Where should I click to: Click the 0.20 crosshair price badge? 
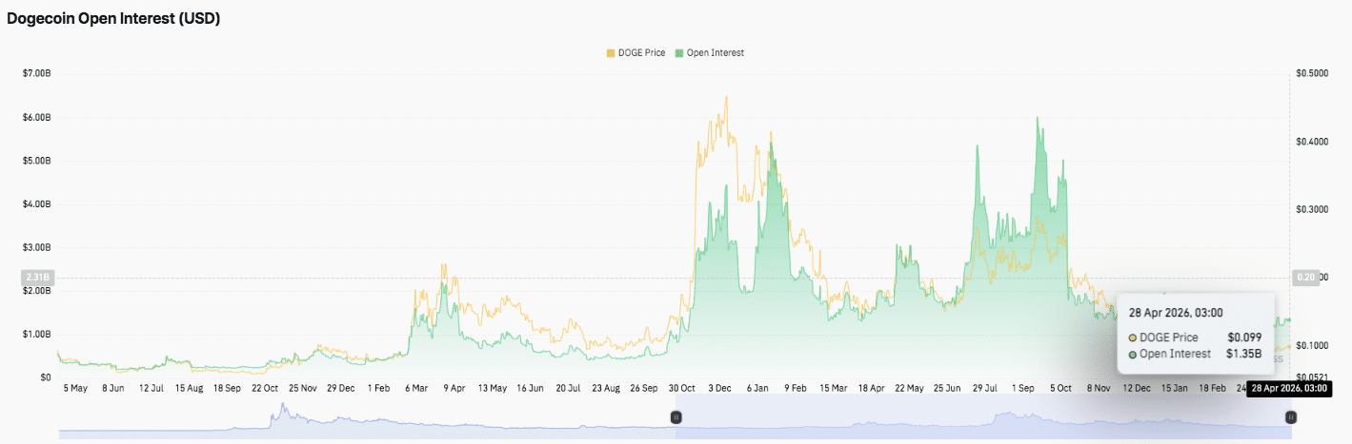(1304, 278)
